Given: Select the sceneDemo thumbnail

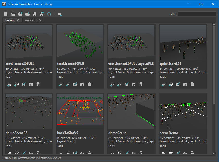Looking at the screenshot, I should (x=183, y=112).
